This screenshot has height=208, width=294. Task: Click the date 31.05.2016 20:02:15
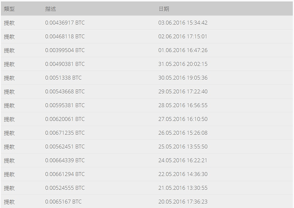[x=183, y=64]
